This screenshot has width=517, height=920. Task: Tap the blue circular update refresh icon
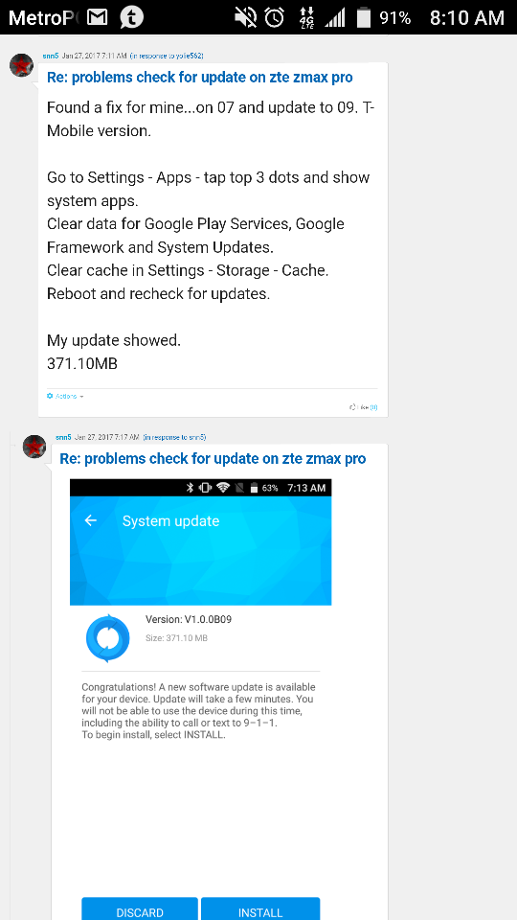pyautogui.click(x=107, y=639)
